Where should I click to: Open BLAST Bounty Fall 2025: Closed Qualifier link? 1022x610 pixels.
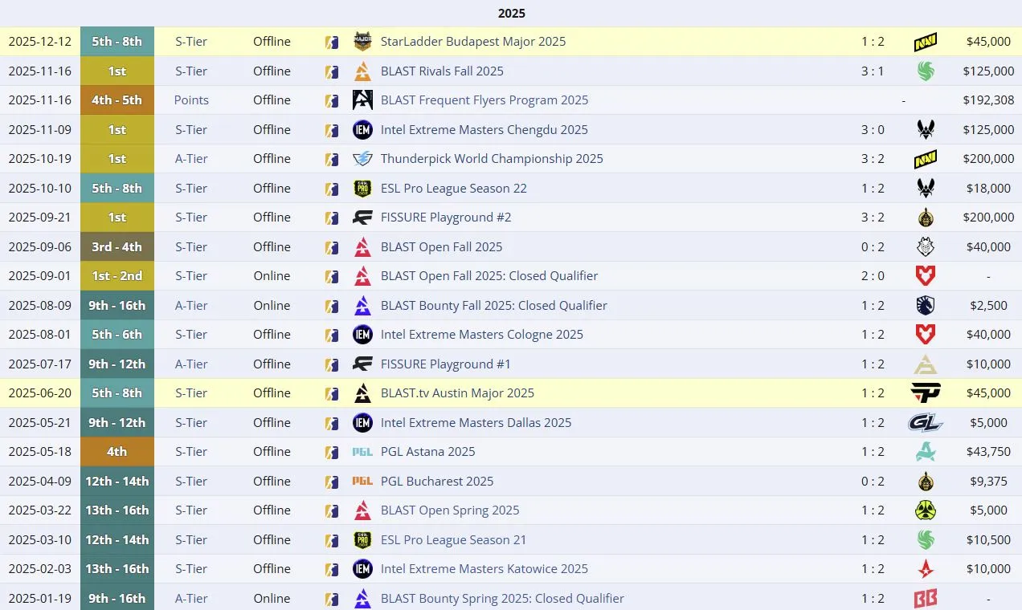[494, 305]
